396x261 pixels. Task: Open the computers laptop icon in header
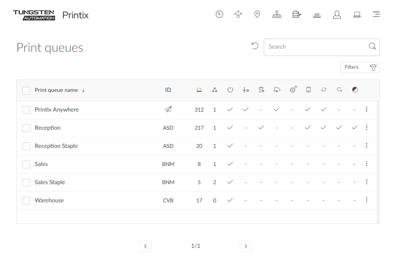[357, 15]
